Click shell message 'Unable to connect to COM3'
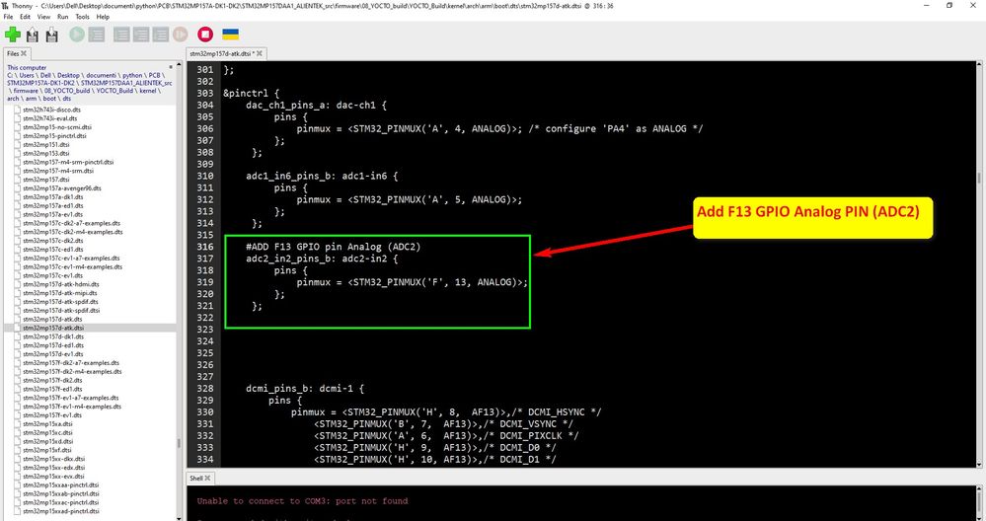The image size is (986, 521). click(x=302, y=501)
